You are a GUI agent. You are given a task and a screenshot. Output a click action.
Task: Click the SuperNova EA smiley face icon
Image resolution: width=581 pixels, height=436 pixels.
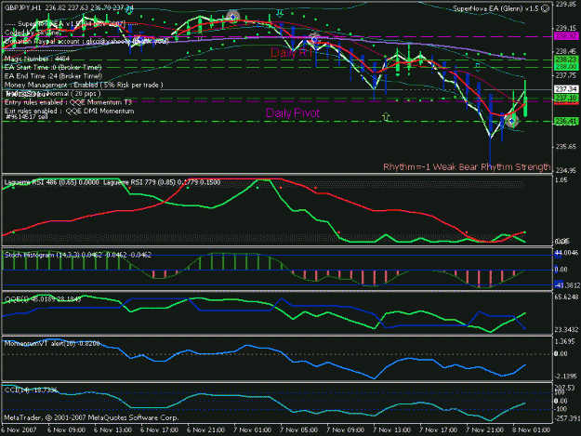click(x=546, y=8)
